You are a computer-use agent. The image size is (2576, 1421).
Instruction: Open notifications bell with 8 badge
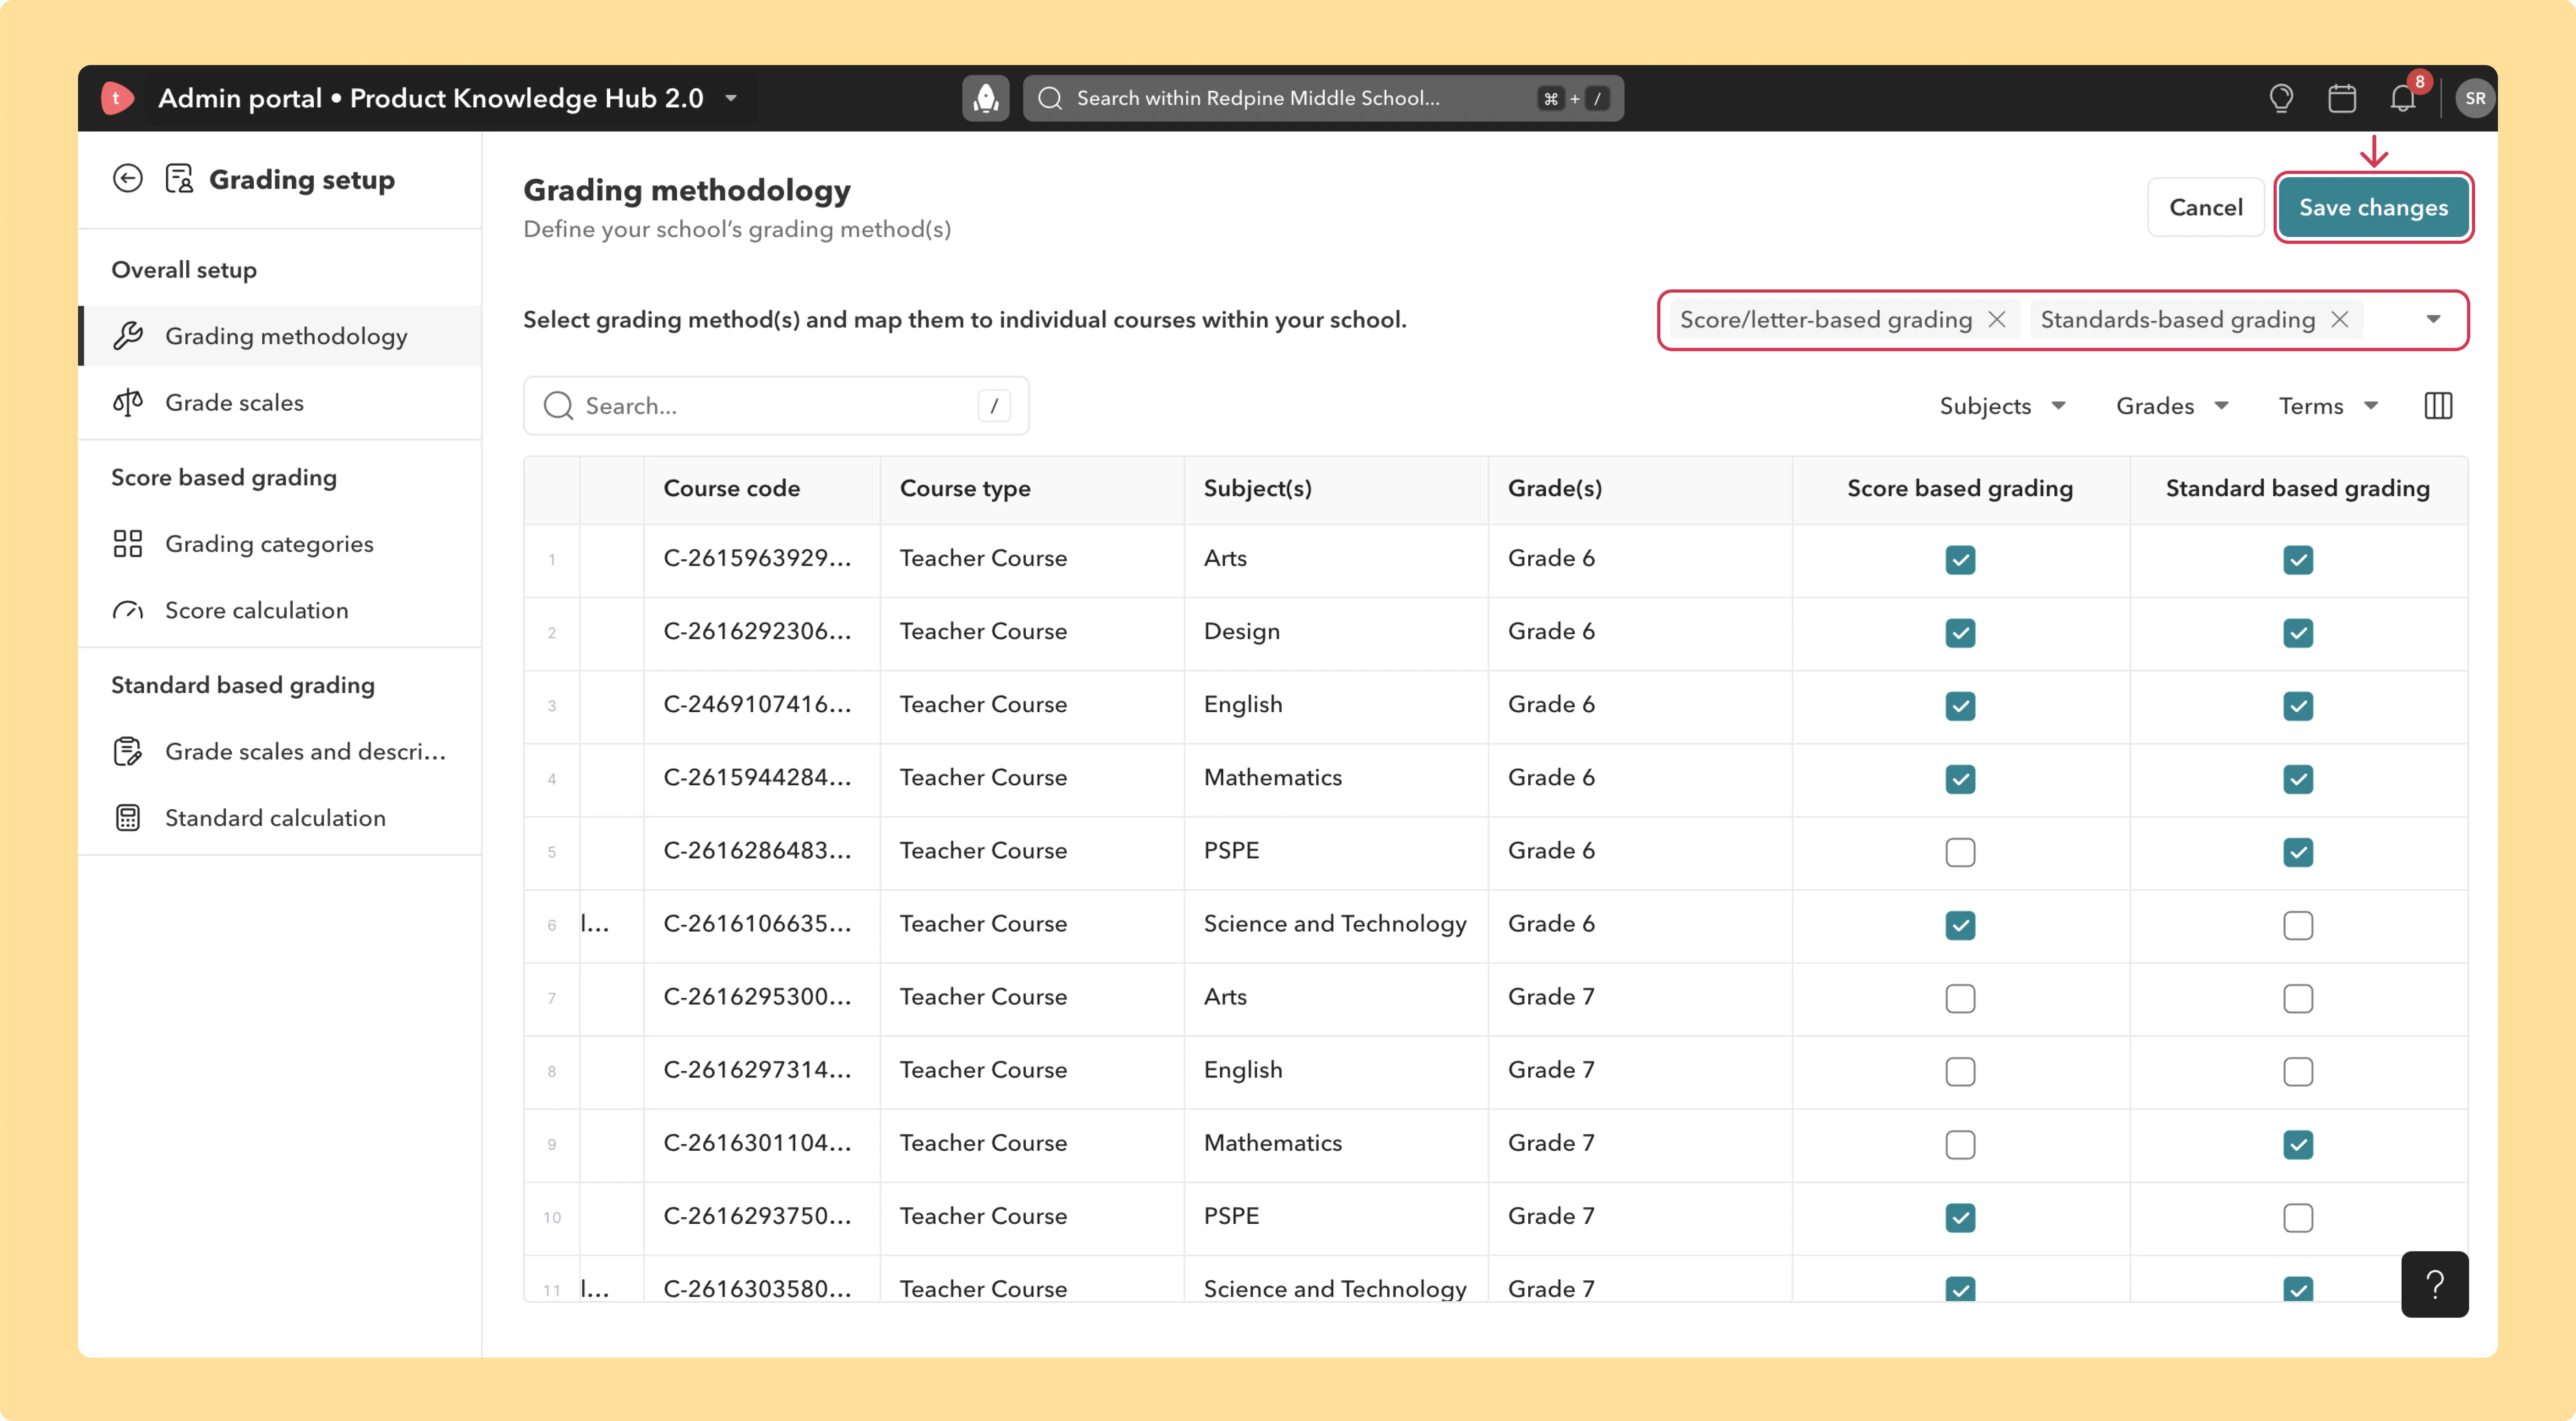[x=2403, y=98]
